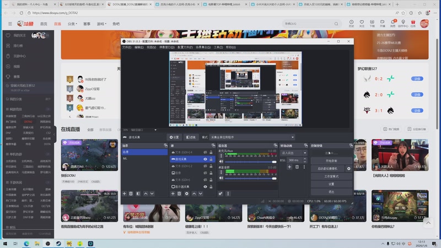Image resolution: width=441 pixels, height=248 pixels.
Task: Open source properties gear in sources panel
Action: pos(186,193)
